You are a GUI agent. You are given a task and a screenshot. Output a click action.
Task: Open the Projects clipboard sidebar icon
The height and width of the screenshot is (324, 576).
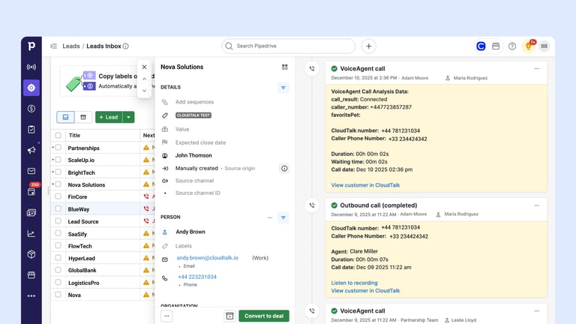(31, 129)
